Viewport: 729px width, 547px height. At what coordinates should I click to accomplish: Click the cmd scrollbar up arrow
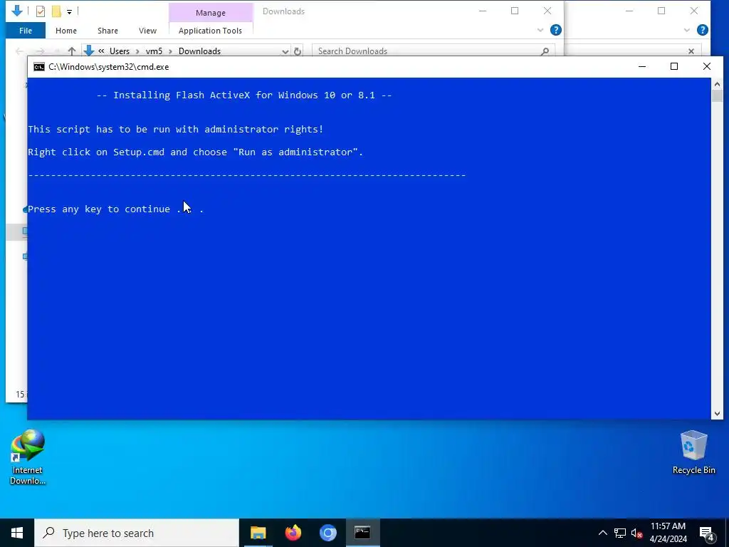point(717,84)
